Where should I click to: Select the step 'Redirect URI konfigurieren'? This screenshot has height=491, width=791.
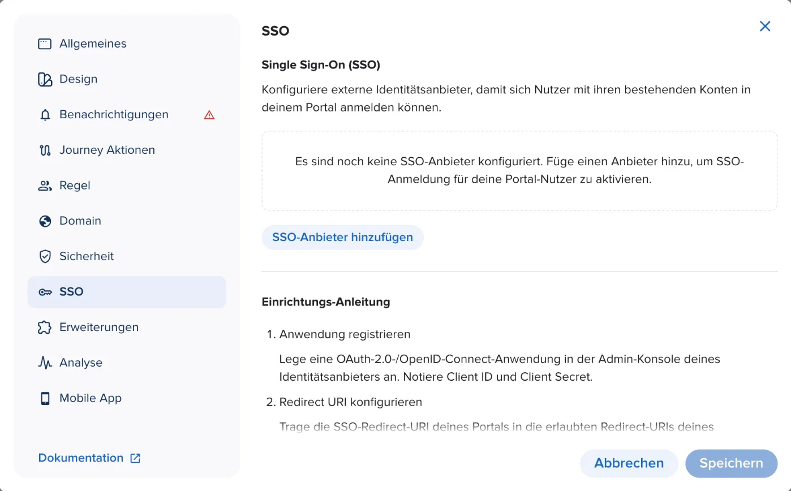351,402
